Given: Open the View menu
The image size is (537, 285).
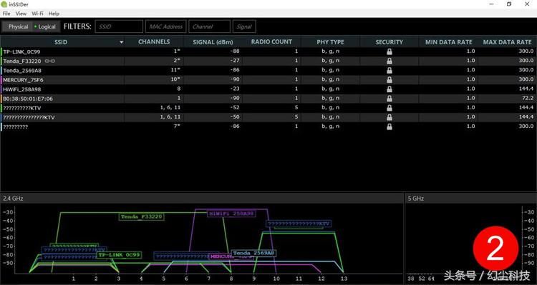Looking at the screenshot, I should pos(21,14).
